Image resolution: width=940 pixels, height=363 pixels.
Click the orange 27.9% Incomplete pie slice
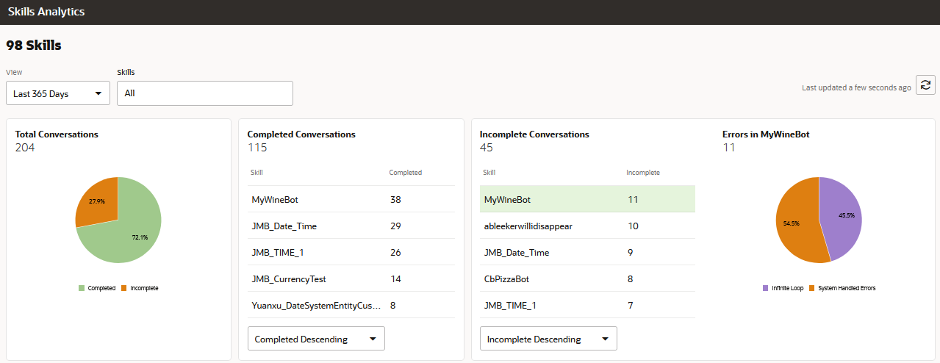click(97, 201)
